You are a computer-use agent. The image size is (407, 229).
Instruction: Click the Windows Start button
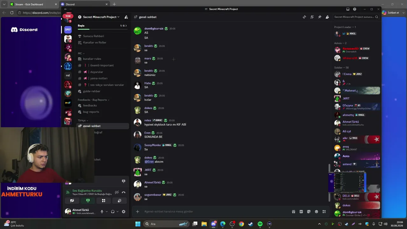coord(138,224)
